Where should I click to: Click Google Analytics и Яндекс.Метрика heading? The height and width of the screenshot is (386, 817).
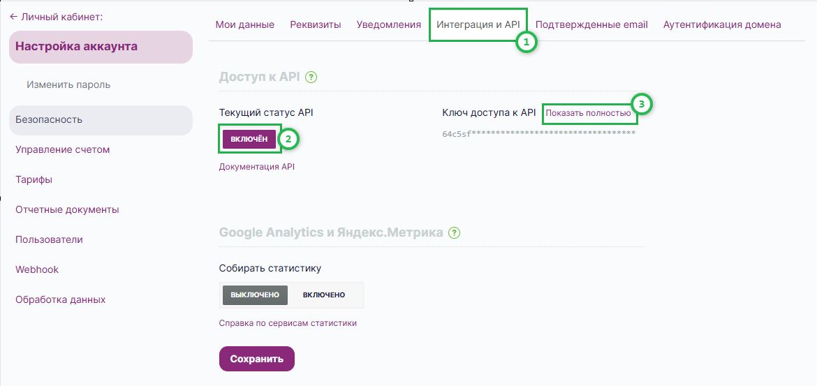(332, 232)
